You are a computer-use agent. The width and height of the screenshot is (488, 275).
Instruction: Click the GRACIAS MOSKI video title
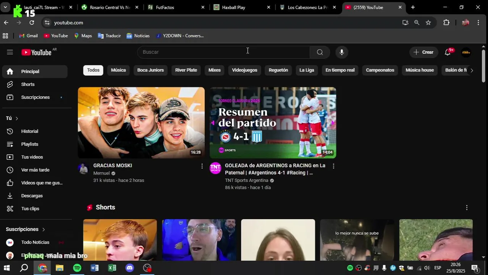pos(113,166)
